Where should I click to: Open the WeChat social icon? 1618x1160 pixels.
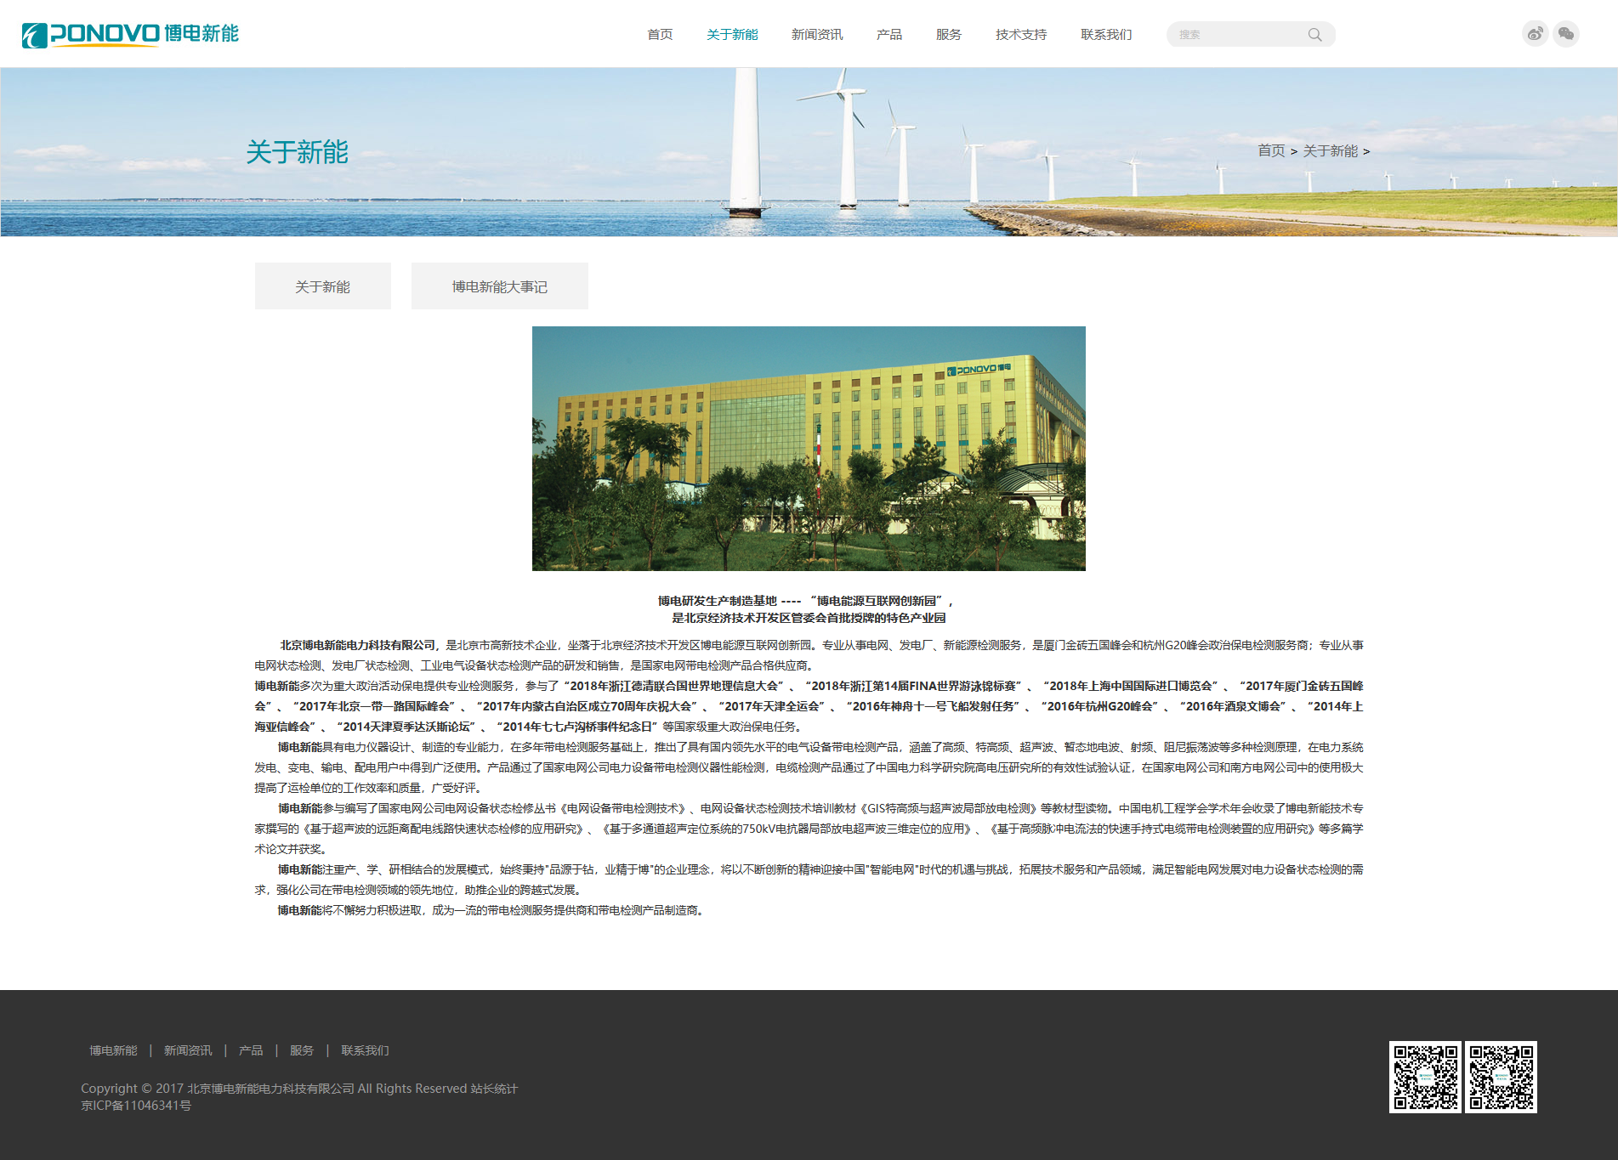click(1566, 34)
